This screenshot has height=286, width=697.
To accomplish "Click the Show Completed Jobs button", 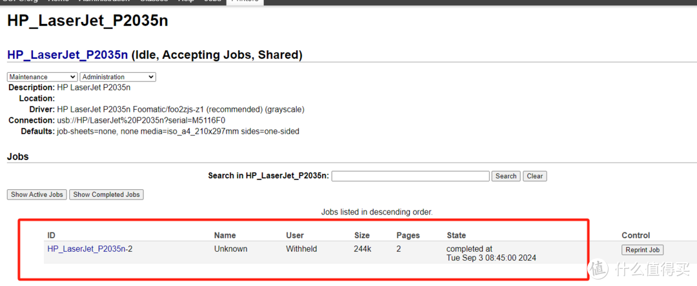I will coord(106,194).
